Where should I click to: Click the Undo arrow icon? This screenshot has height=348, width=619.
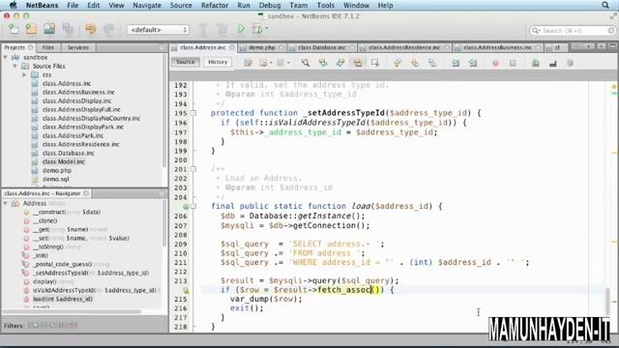tap(91, 29)
